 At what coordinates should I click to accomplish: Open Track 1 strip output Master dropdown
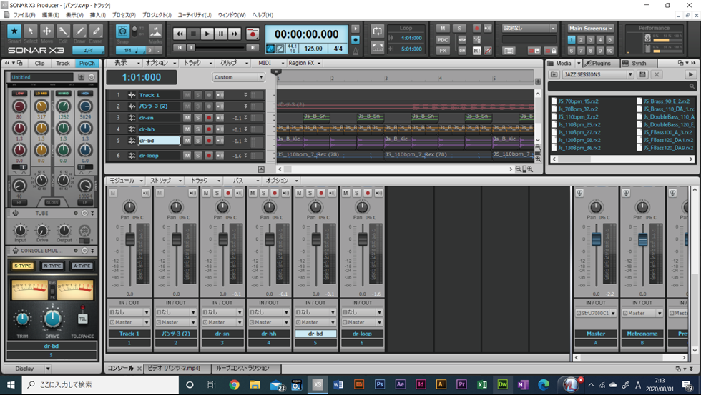[129, 322]
